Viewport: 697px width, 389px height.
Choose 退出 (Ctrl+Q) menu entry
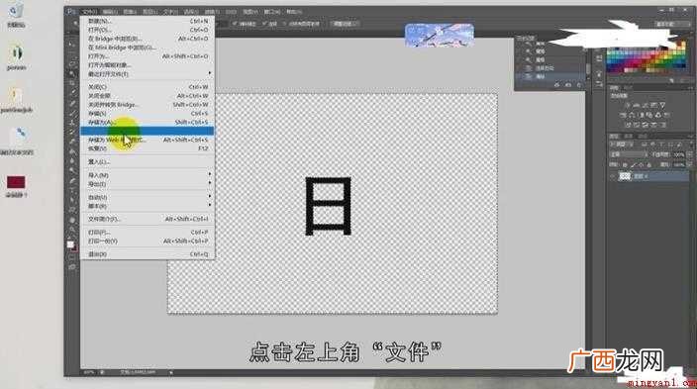148,253
